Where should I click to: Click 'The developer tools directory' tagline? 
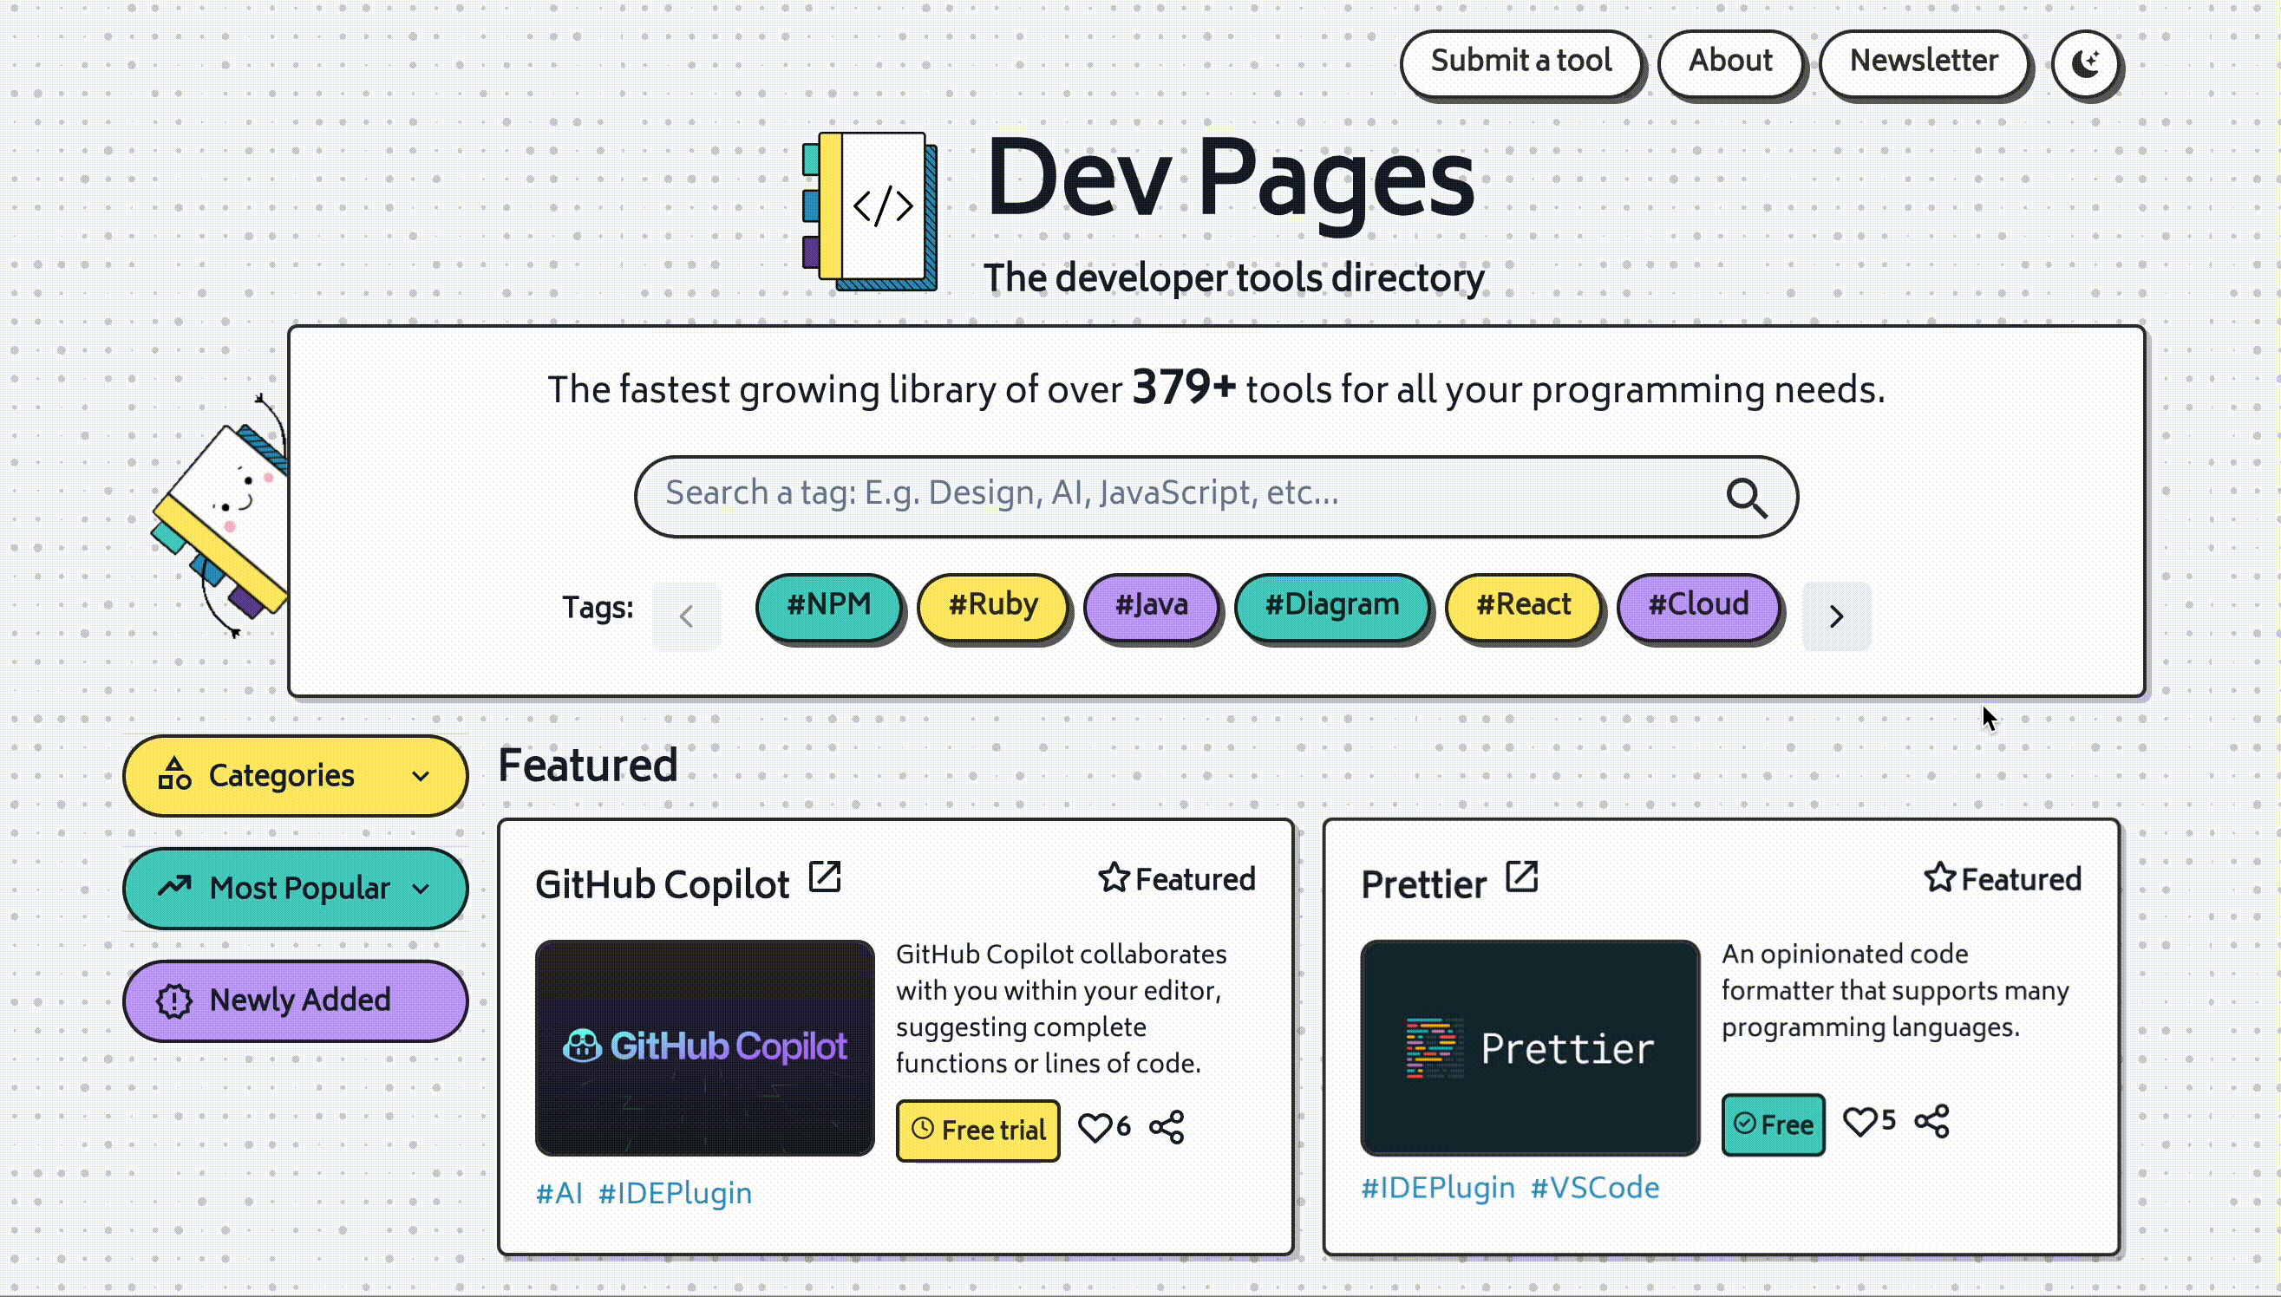pyautogui.click(x=1234, y=278)
